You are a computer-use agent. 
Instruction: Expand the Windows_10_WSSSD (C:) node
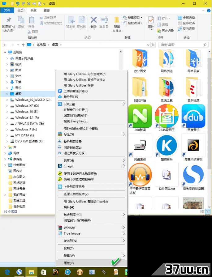[7, 100]
